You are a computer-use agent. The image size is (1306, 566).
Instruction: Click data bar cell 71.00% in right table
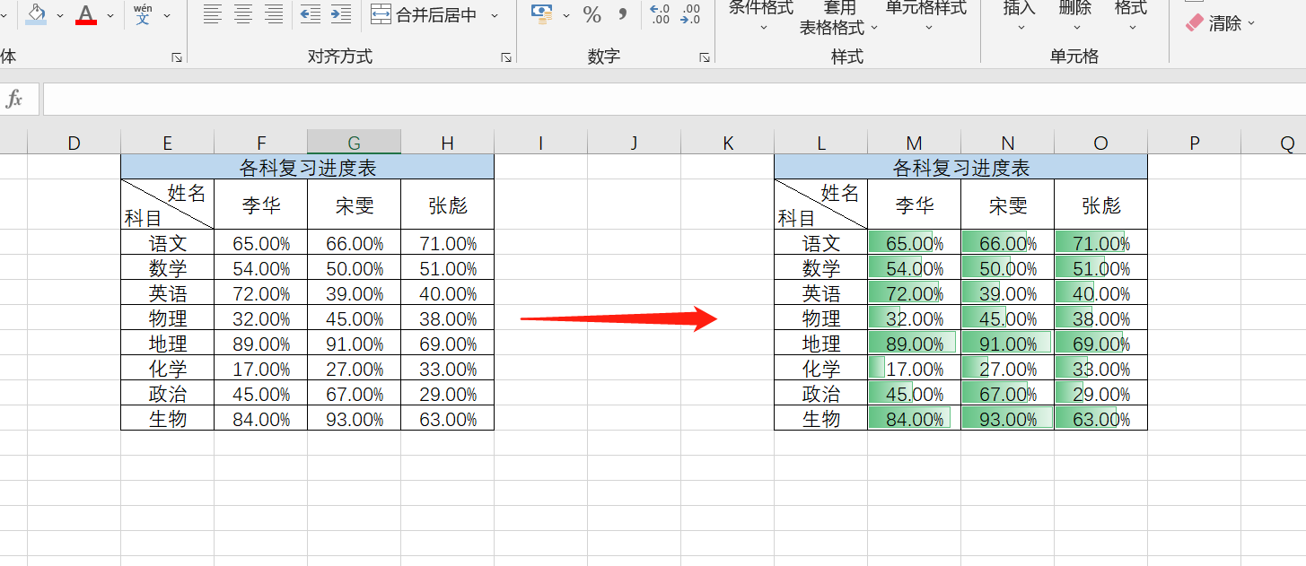pos(1101,243)
